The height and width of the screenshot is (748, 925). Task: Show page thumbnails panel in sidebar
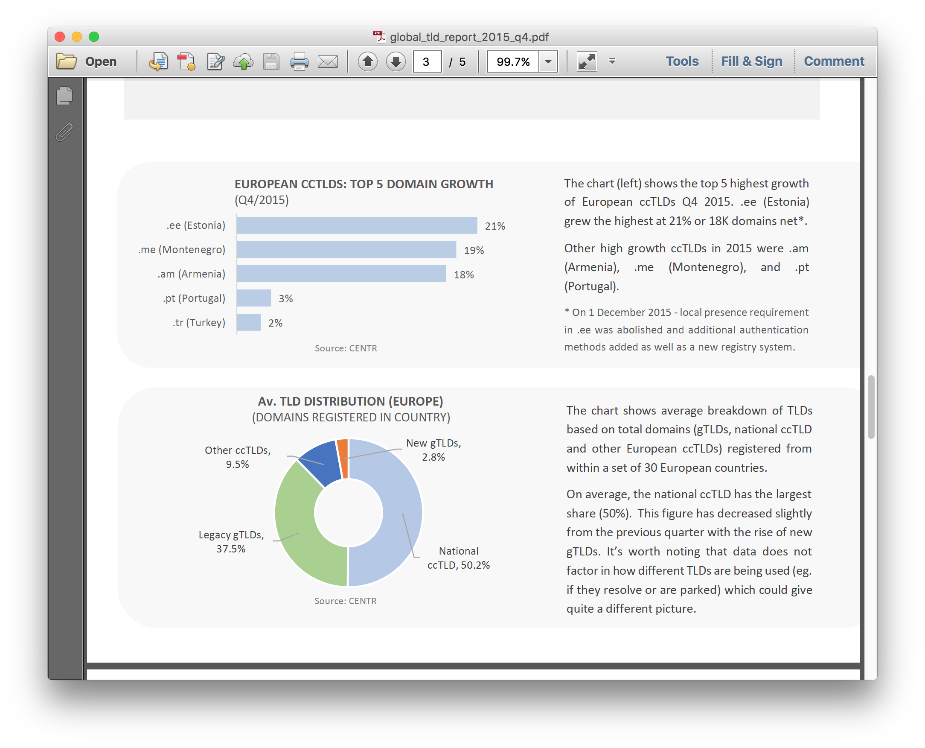64,96
